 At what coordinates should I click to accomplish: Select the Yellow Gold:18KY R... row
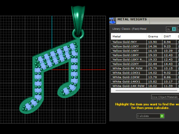145,60
